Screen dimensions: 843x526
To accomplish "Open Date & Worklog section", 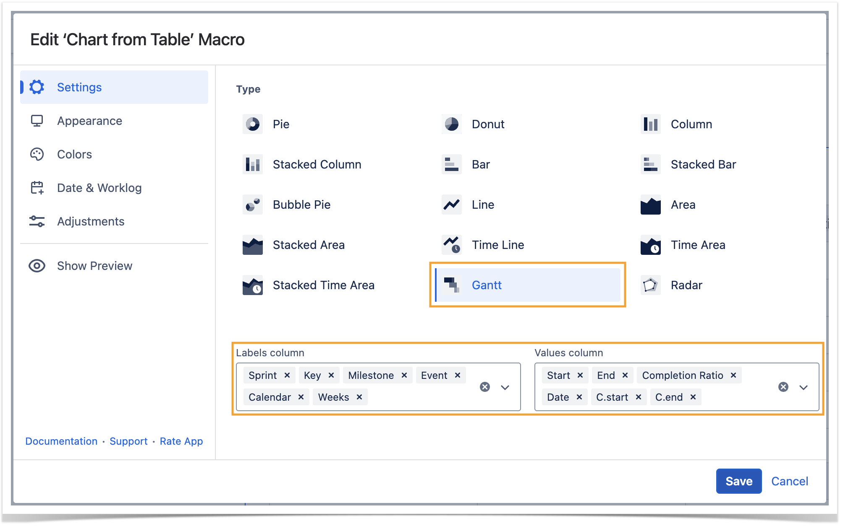I will coord(99,188).
